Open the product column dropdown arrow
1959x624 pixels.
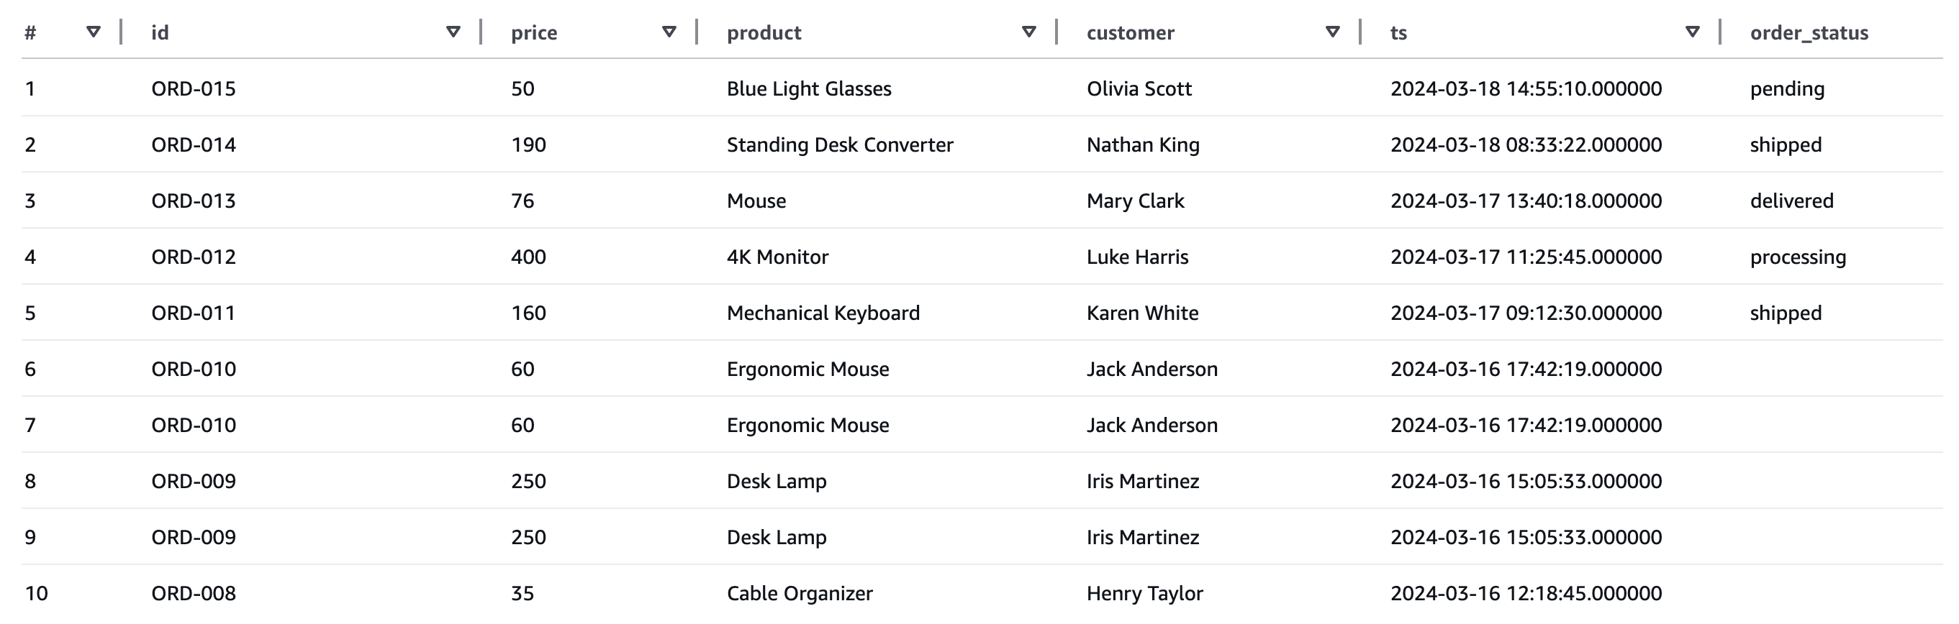[x=1029, y=32]
